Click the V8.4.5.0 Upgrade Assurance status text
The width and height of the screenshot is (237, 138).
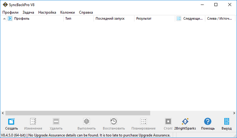[86, 135]
